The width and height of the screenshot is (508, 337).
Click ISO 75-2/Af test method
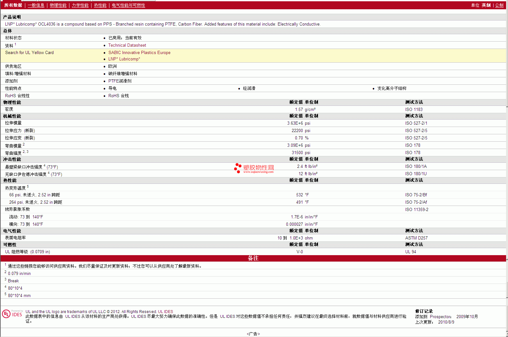pyautogui.click(x=416, y=202)
